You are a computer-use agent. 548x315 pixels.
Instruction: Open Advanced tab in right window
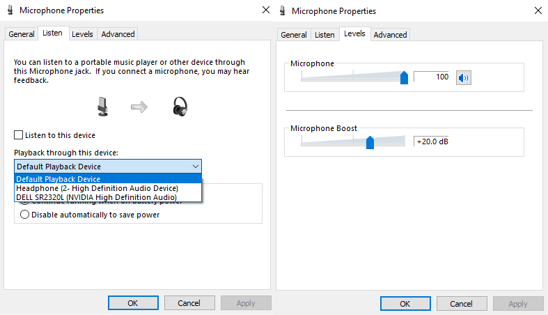coord(390,35)
